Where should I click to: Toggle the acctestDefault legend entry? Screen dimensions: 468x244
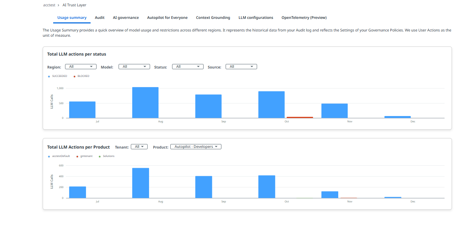tap(61, 156)
